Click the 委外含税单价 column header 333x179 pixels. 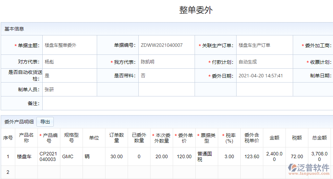(252, 138)
